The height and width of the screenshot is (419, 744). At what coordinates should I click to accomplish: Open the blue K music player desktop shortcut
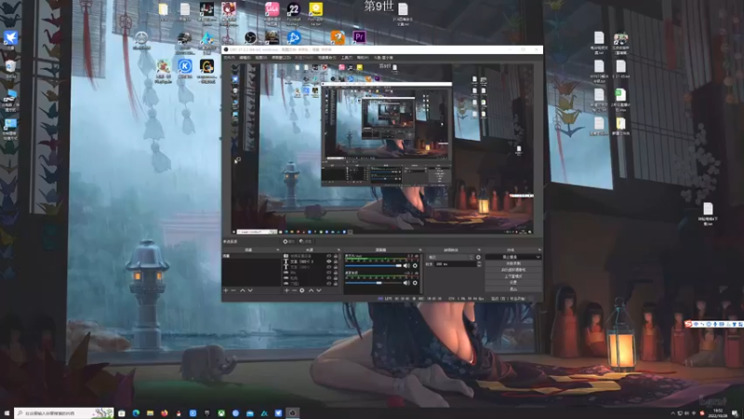pos(185,66)
